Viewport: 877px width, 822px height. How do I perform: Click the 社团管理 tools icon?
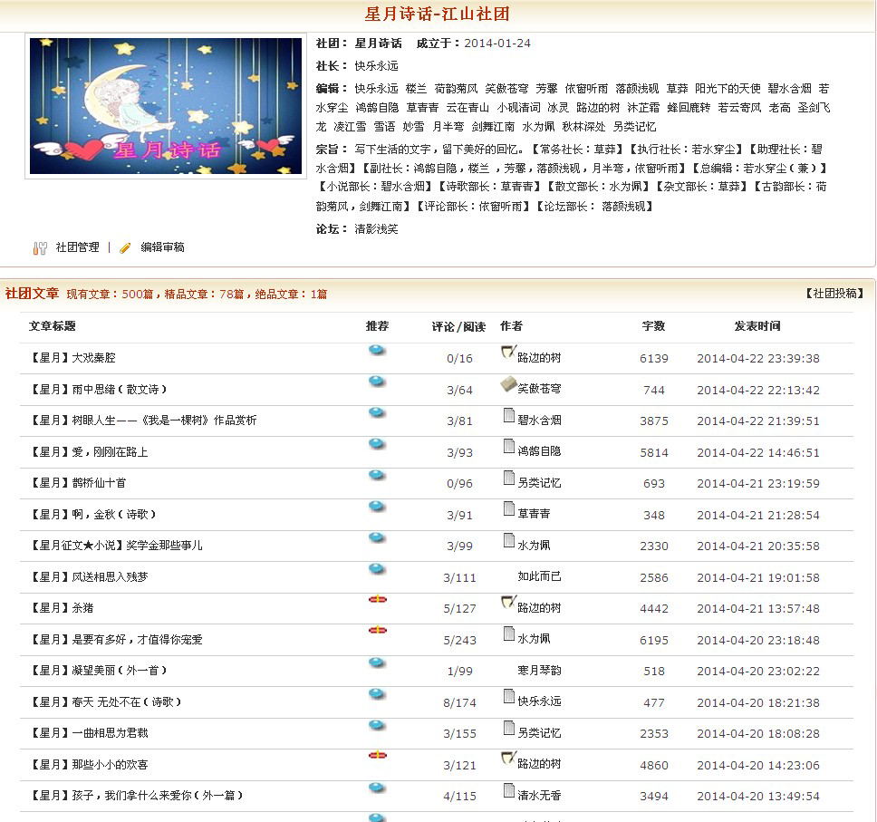(40, 248)
